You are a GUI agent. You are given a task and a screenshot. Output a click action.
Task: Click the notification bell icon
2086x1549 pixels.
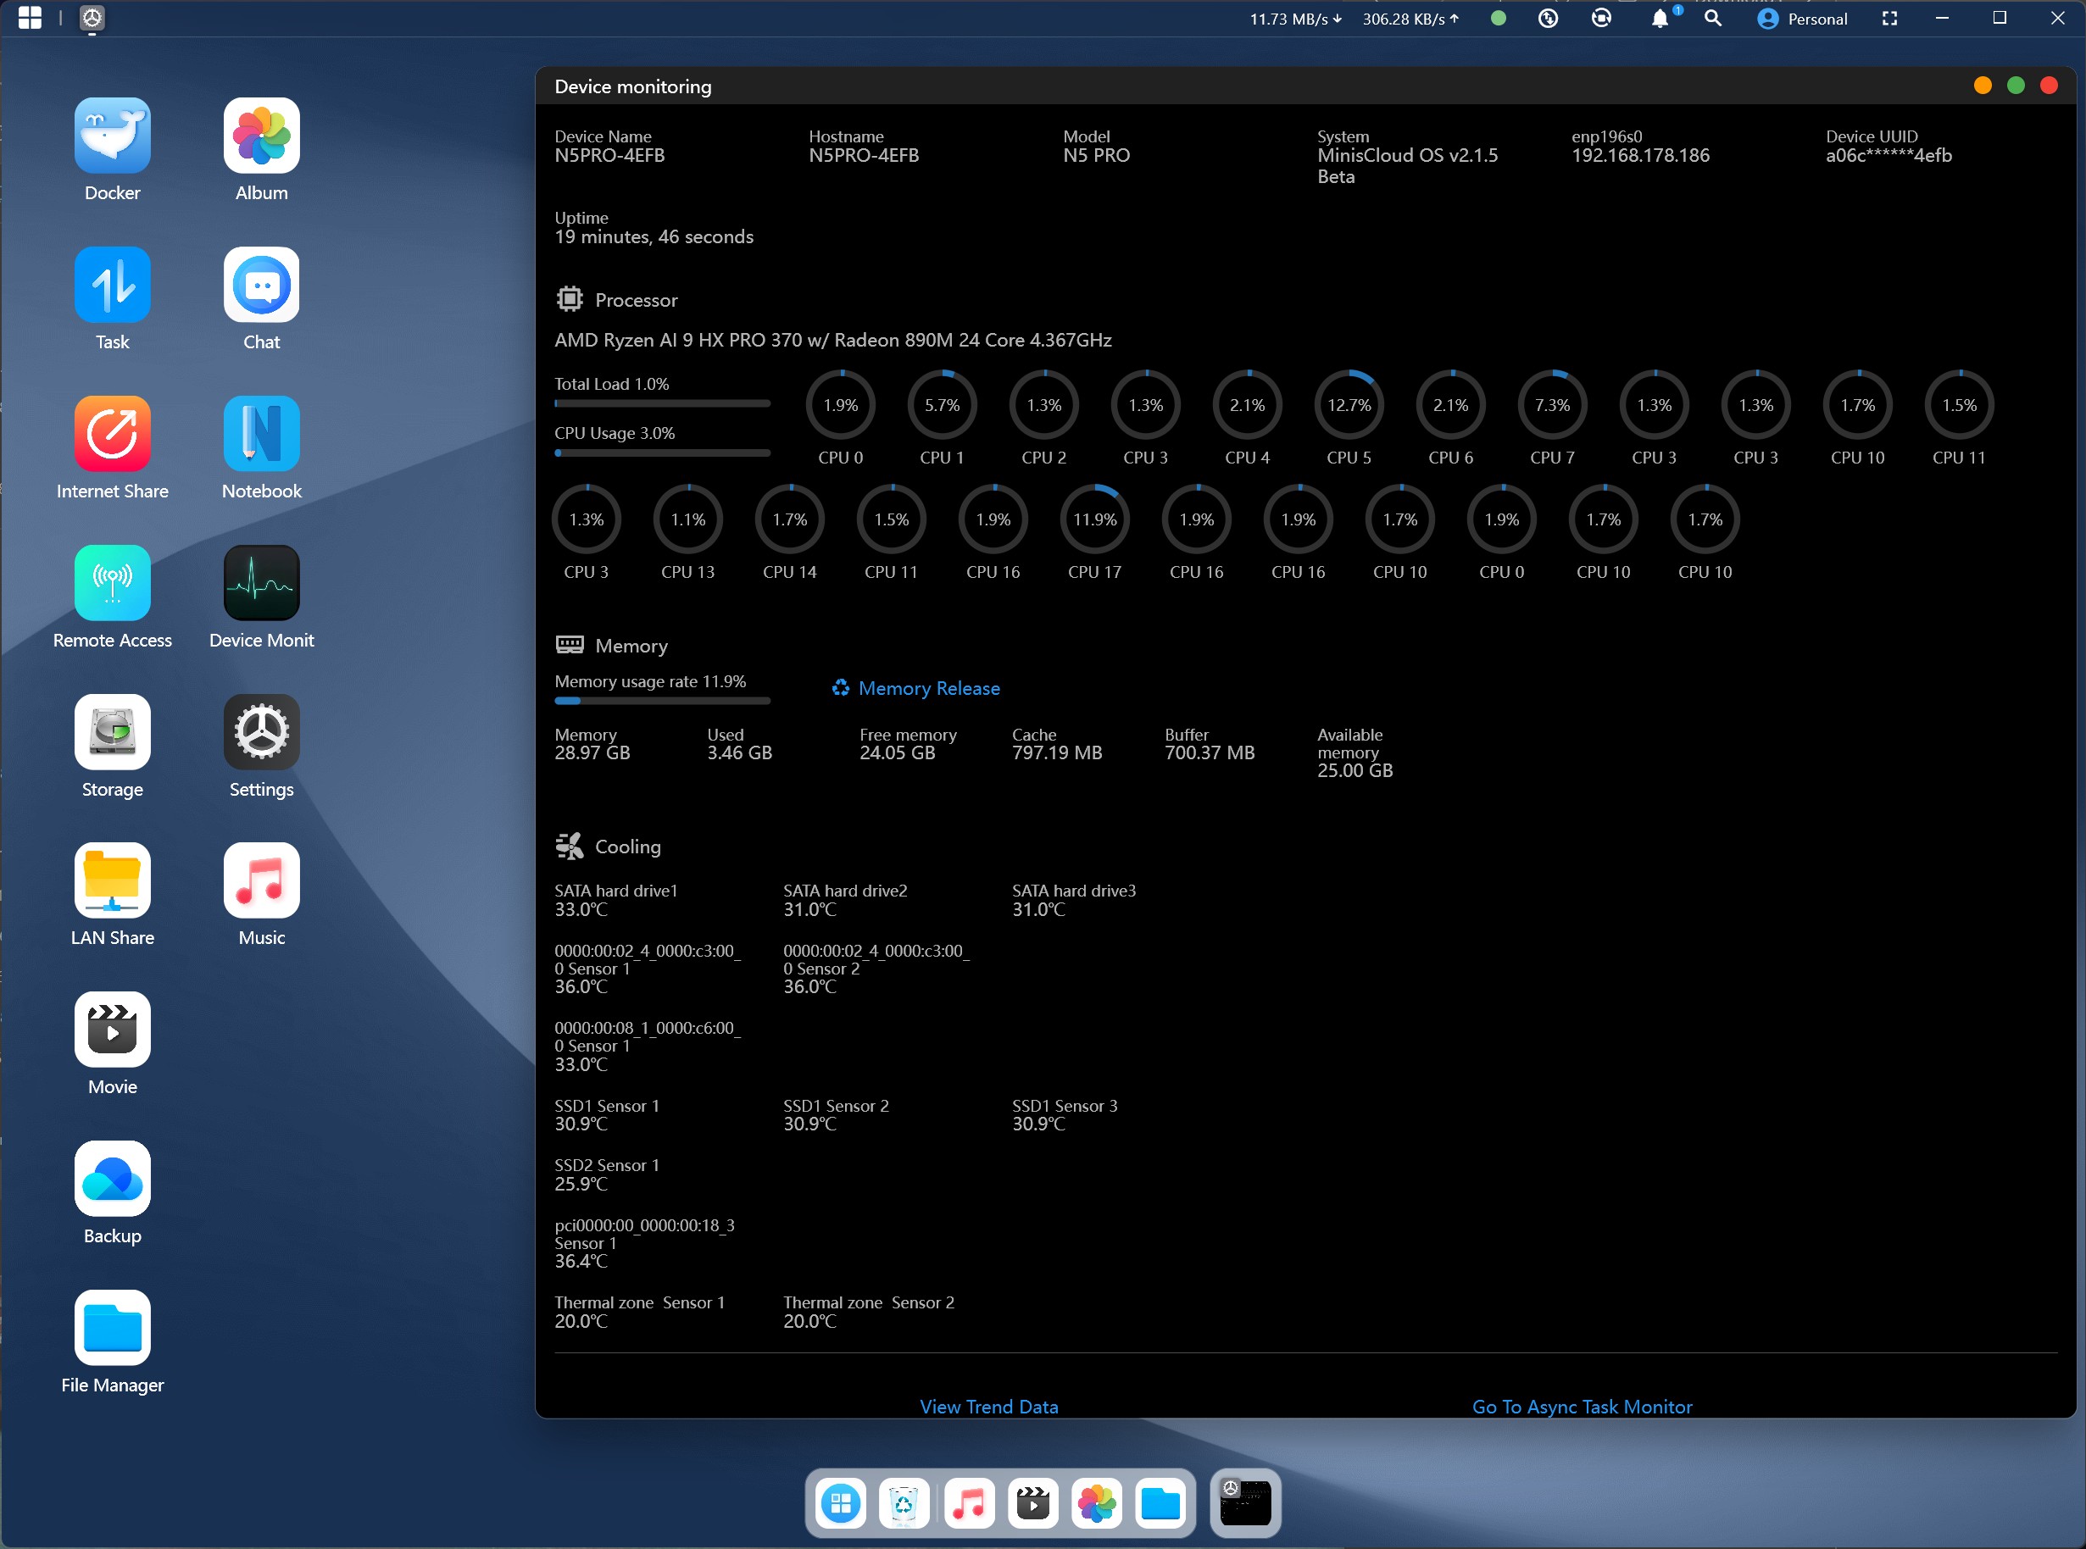click(1660, 19)
